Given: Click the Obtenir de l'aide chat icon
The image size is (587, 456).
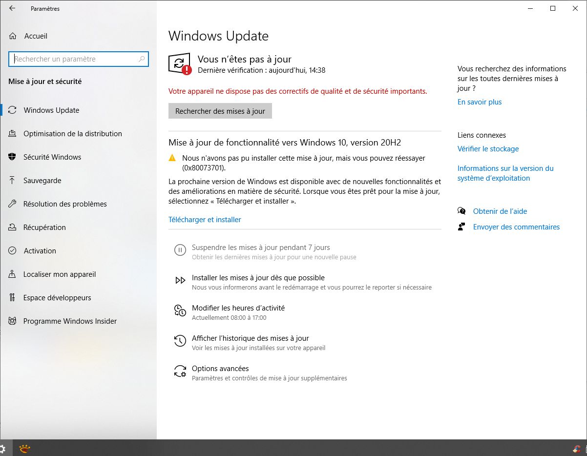Looking at the screenshot, I should point(461,211).
